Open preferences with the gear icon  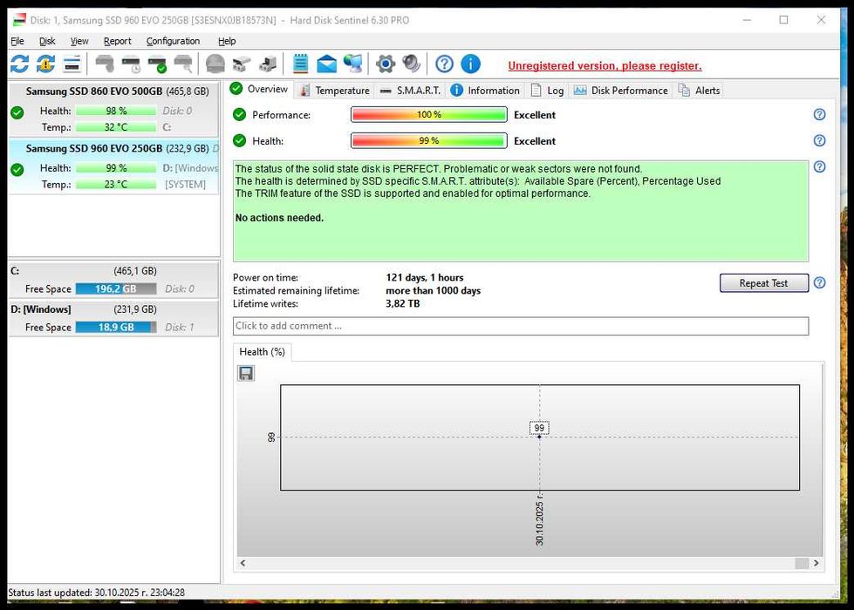coord(386,64)
